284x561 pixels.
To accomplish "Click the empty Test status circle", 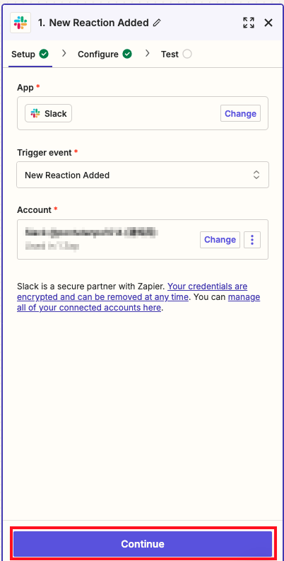I will pos(187,54).
